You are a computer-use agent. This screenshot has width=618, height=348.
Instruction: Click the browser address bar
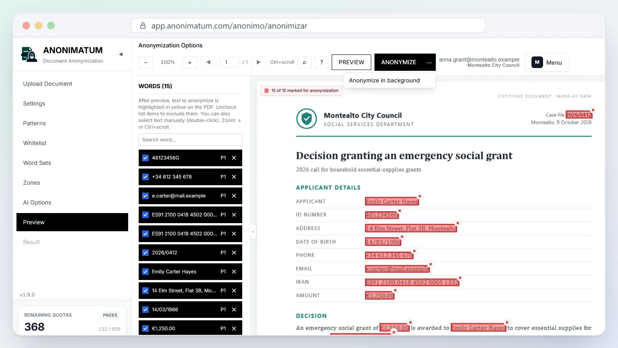click(x=308, y=26)
